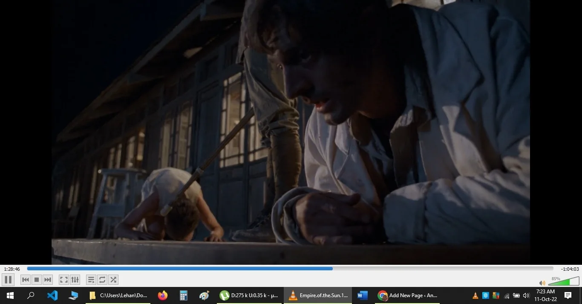Open Firefox from the taskbar
Image resolution: width=582 pixels, height=304 pixels.
(163, 295)
